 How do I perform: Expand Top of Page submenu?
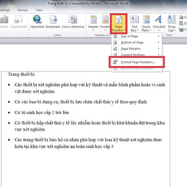[x=137, y=36]
